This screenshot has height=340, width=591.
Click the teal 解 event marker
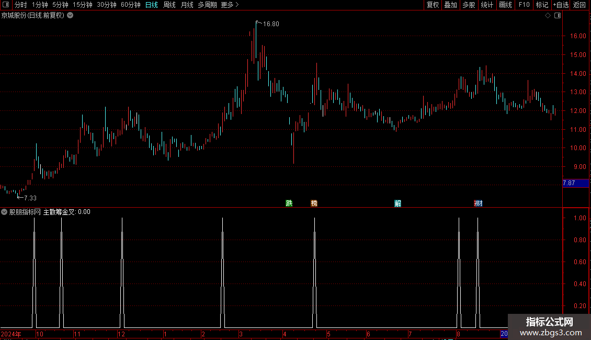[397, 203]
